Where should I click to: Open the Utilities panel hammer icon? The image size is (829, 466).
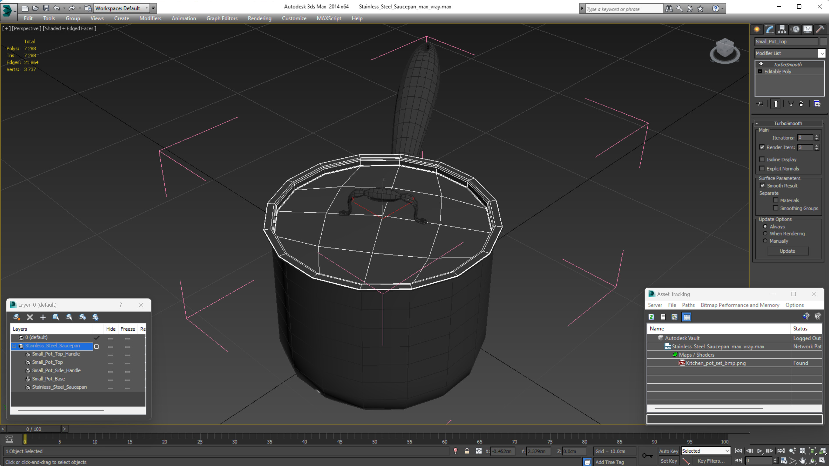click(820, 29)
